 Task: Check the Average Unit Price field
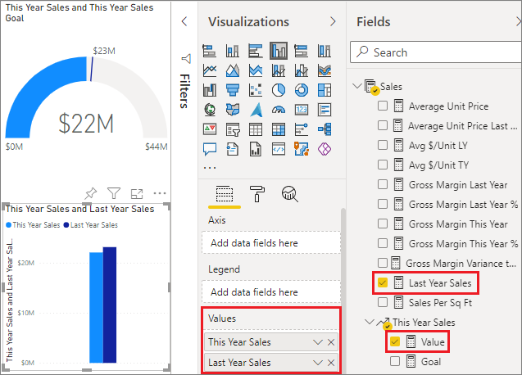(383, 106)
